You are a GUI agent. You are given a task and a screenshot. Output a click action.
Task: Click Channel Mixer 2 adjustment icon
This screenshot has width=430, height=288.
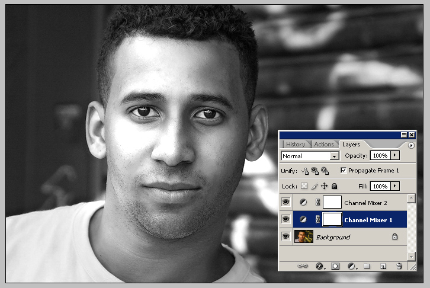(303, 203)
